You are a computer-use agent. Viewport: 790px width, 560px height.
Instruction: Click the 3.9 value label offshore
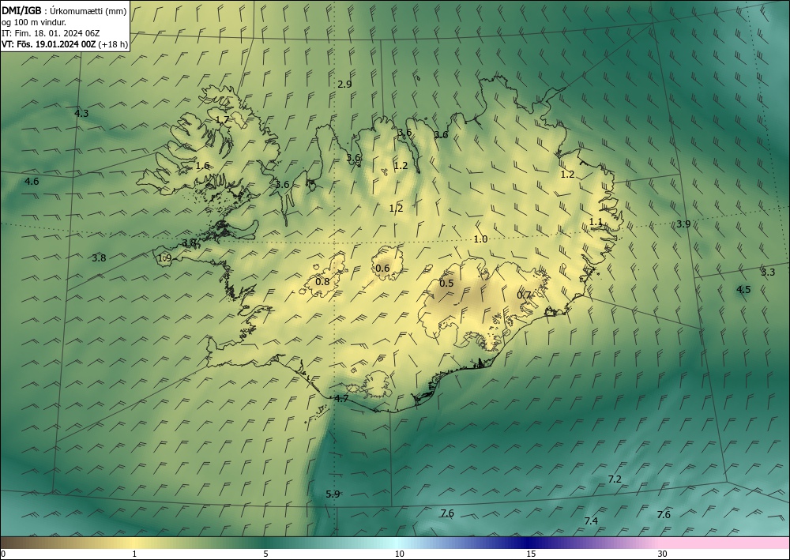tap(683, 224)
